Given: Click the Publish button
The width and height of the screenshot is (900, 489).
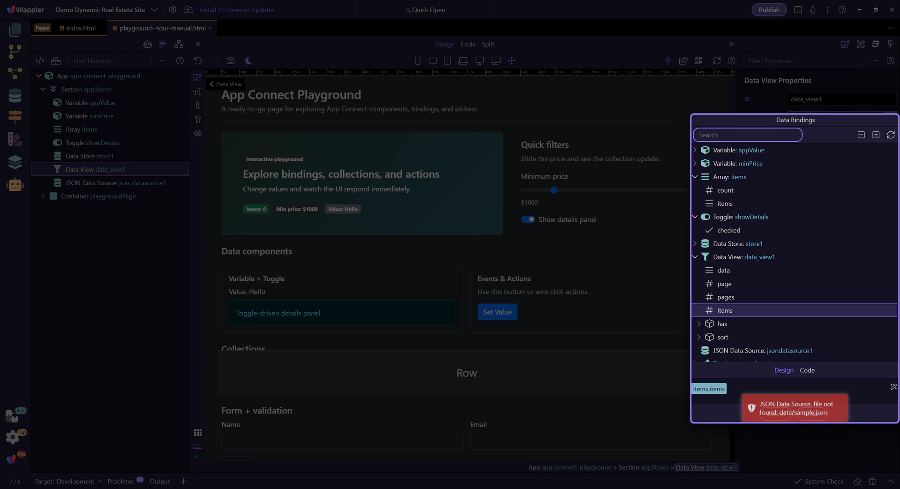Looking at the screenshot, I should (x=769, y=10).
